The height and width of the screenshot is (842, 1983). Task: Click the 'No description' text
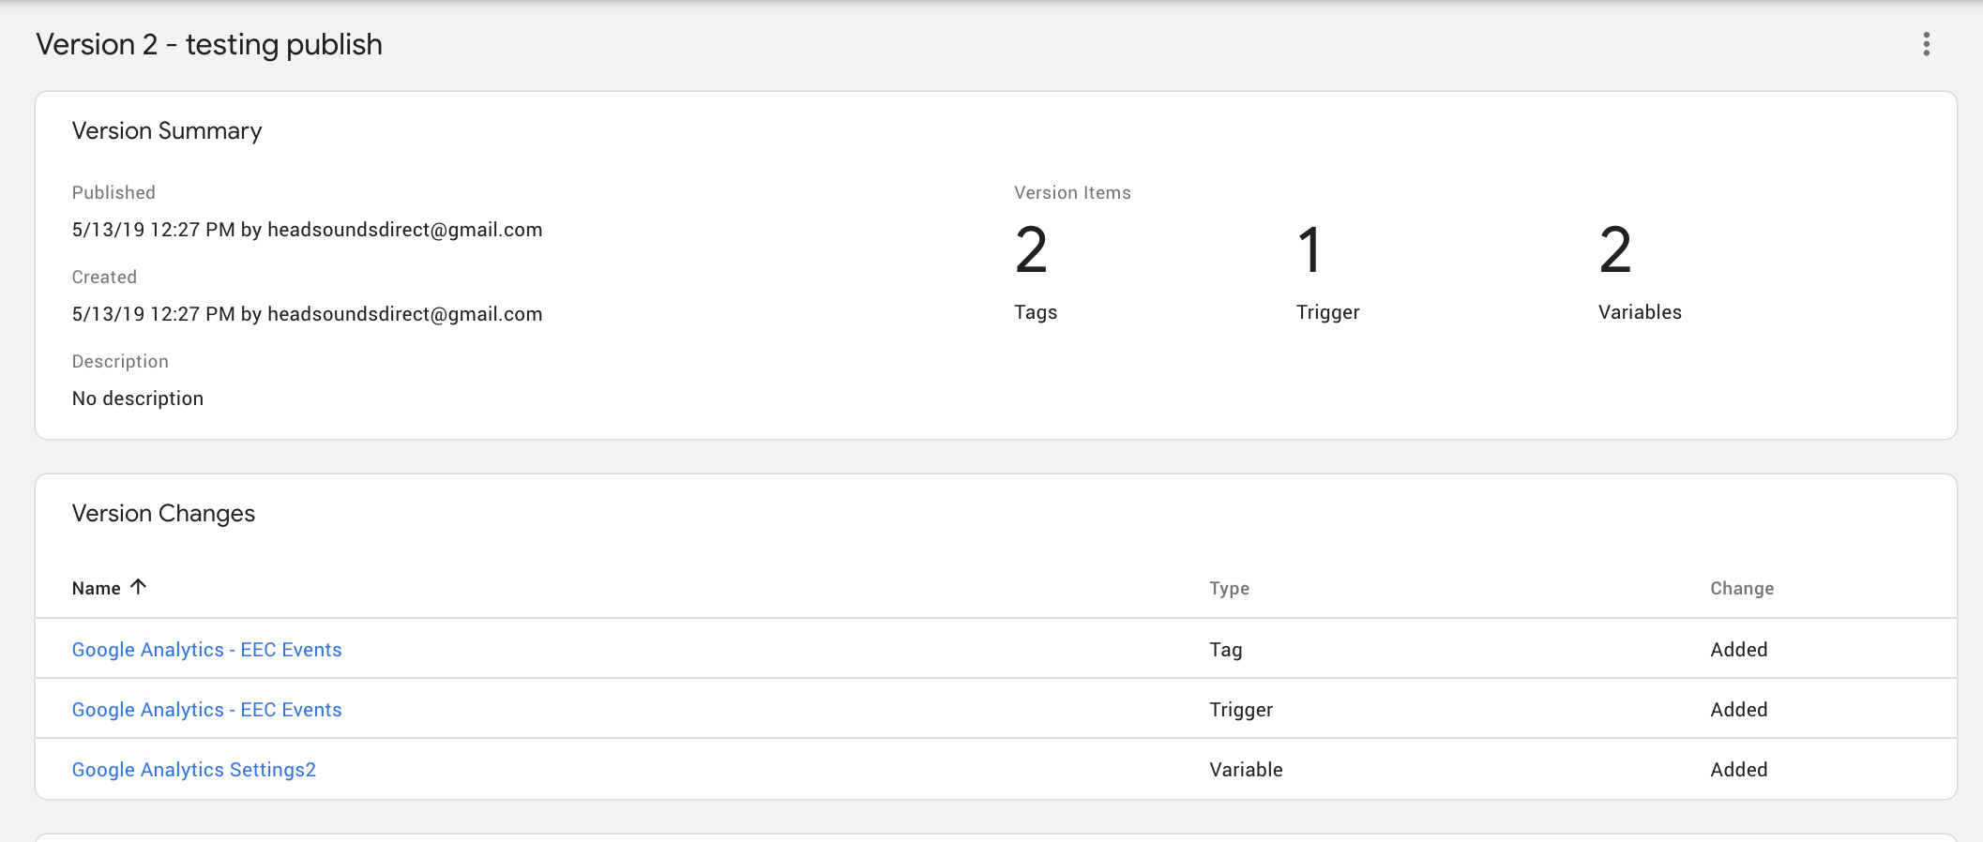click(138, 398)
